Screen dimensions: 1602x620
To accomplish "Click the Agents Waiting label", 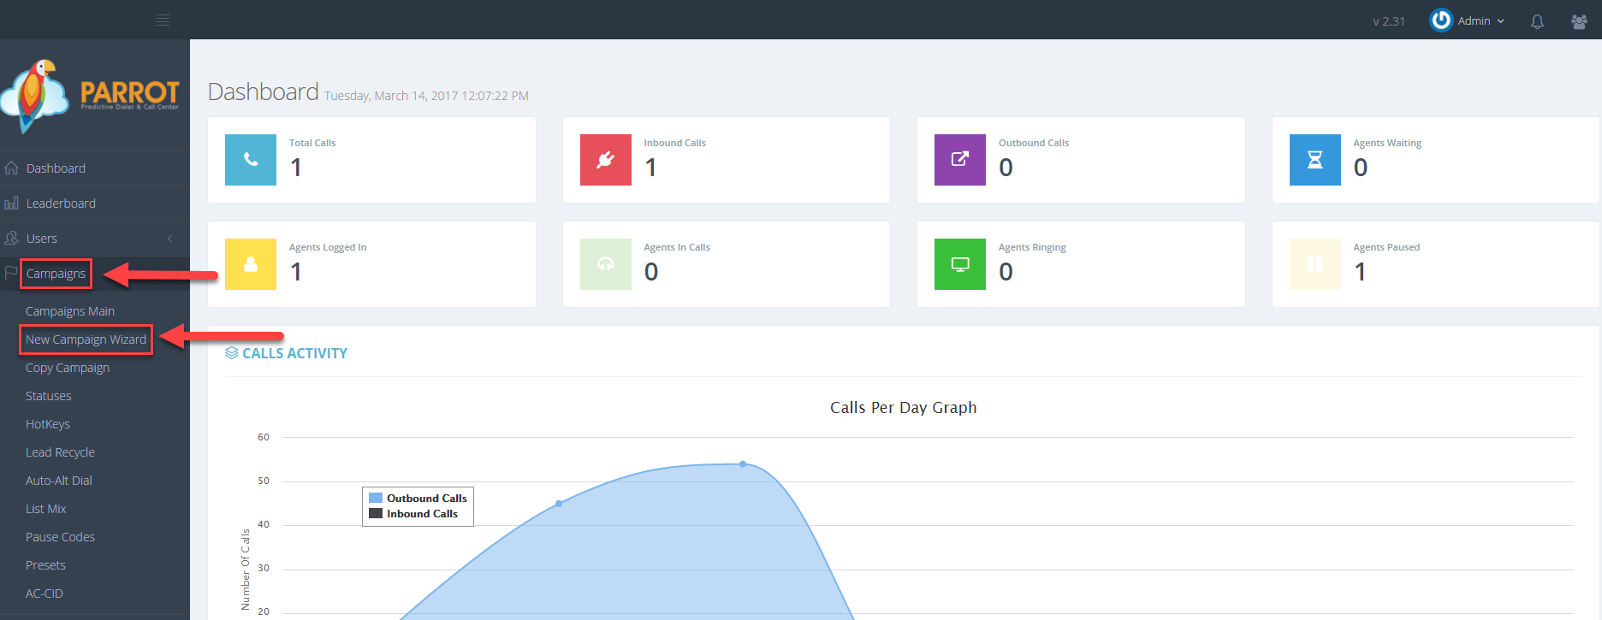I will [x=1387, y=143].
